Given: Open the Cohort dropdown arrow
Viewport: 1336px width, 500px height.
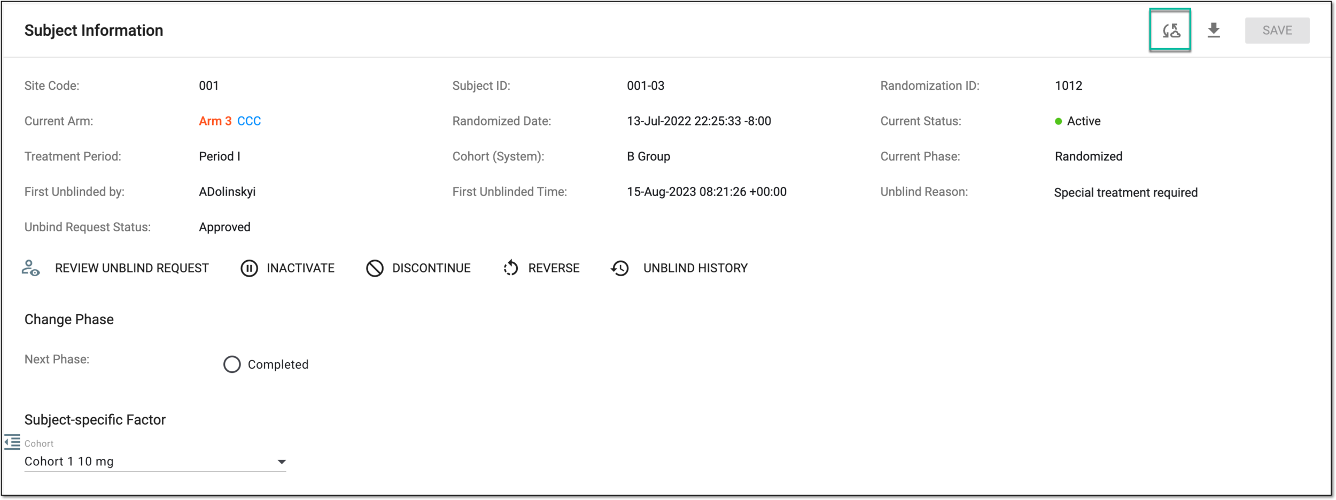Looking at the screenshot, I should pyautogui.click(x=282, y=462).
